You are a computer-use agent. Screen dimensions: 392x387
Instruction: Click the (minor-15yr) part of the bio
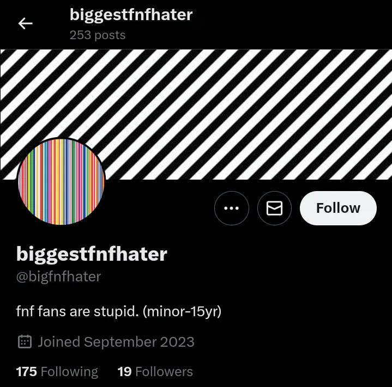point(182,311)
